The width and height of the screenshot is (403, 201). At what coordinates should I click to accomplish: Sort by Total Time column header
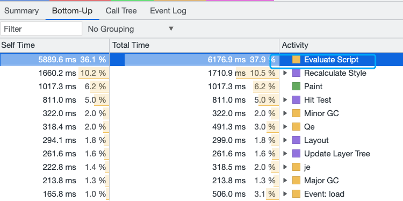coord(195,45)
